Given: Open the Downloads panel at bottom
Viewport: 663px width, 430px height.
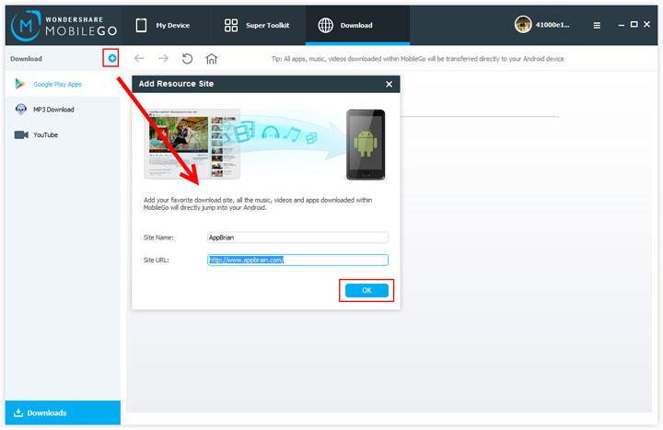Looking at the screenshot, I should click(63, 413).
